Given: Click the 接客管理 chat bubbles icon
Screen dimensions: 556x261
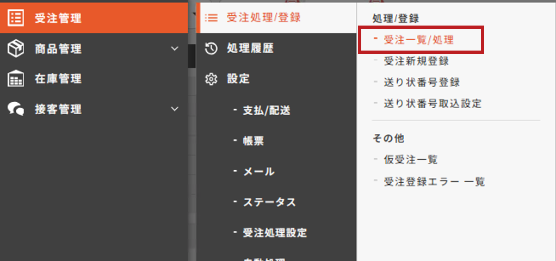Looking at the screenshot, I should (16, 109).
